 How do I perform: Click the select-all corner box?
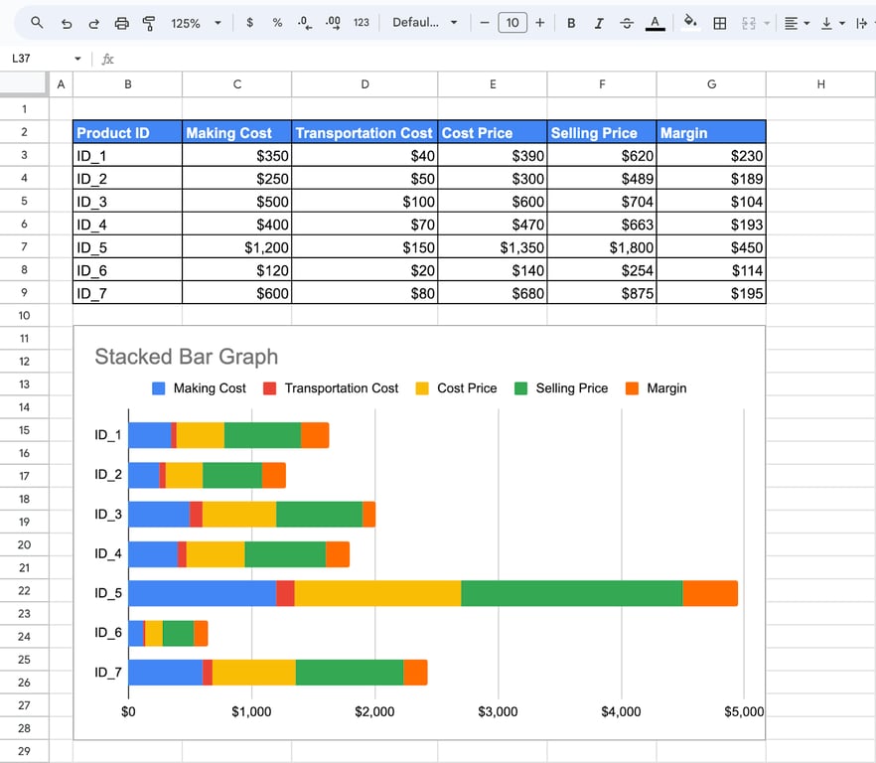coord(24,83)
